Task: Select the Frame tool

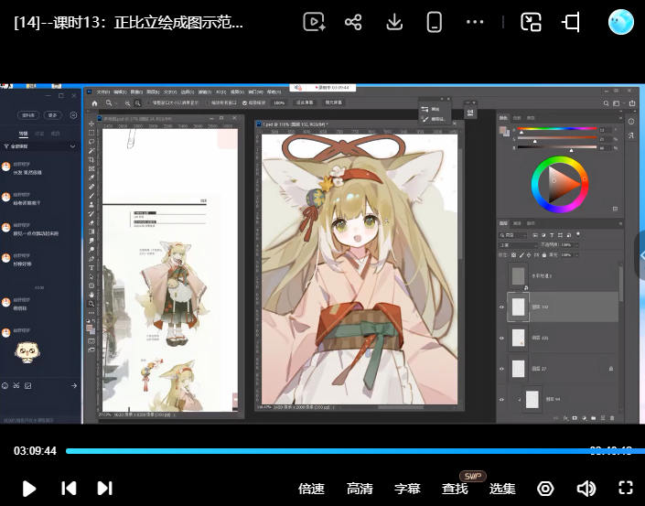Action: [91, 168]
